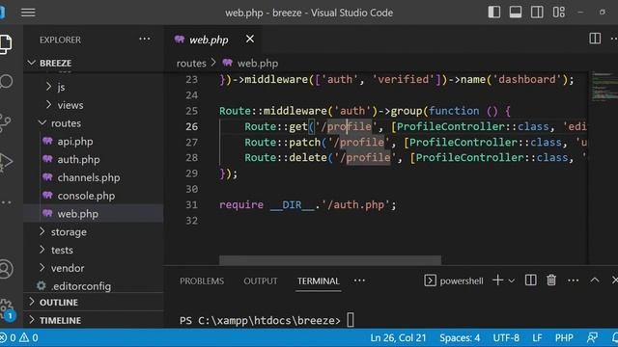
Task: Change encoding via UTF-8 status item
Action: (x=506, y=337)
